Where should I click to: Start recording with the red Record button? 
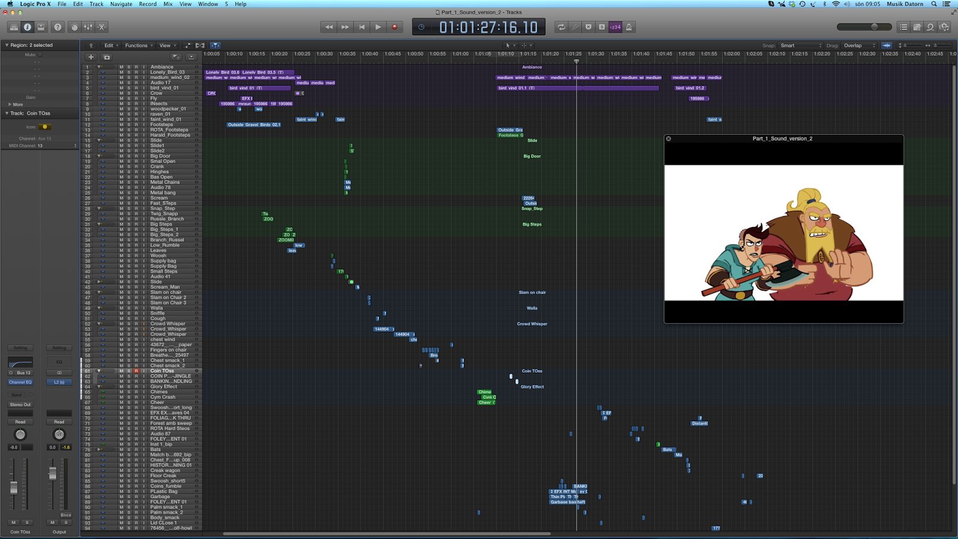395,27
